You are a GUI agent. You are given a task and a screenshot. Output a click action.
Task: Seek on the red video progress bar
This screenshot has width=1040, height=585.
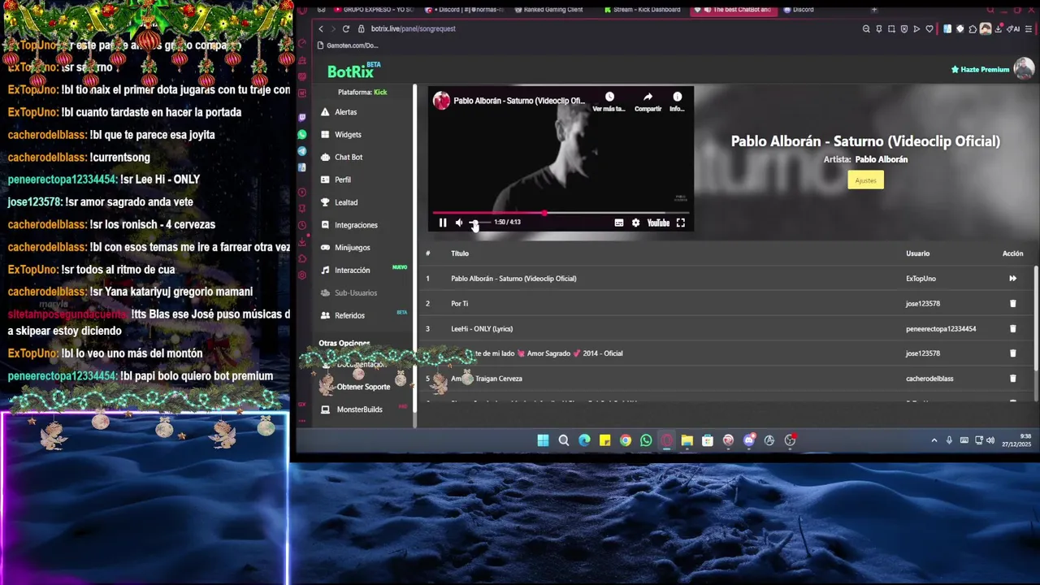click(561, 214)
